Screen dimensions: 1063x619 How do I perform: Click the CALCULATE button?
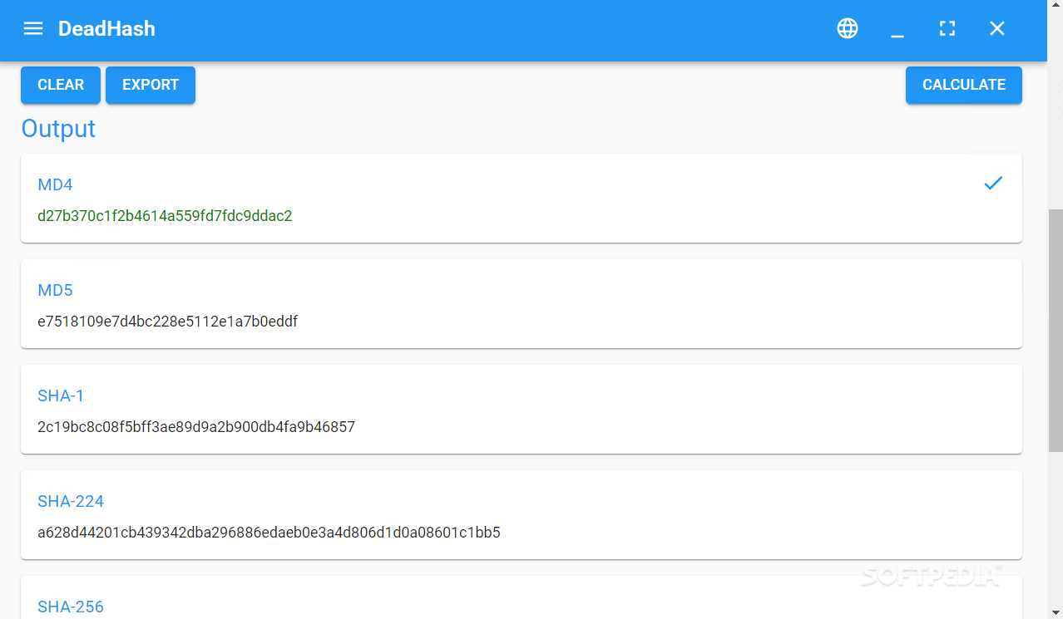pos(964,85)
